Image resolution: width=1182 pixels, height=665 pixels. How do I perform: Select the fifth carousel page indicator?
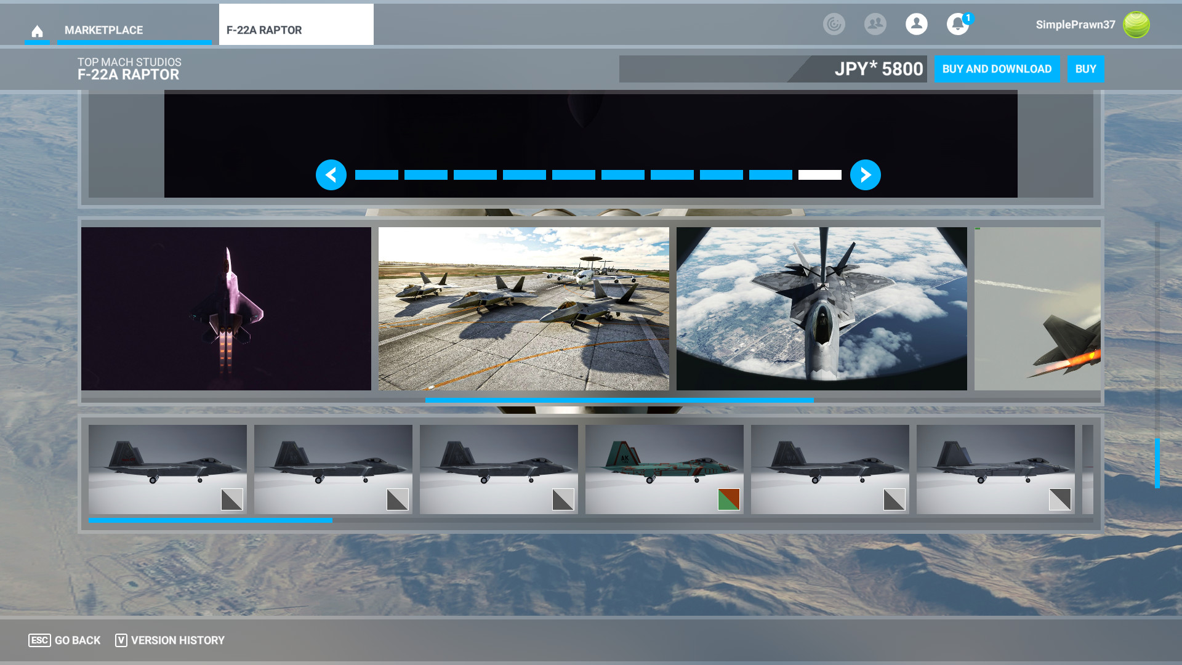coord(574,175)
